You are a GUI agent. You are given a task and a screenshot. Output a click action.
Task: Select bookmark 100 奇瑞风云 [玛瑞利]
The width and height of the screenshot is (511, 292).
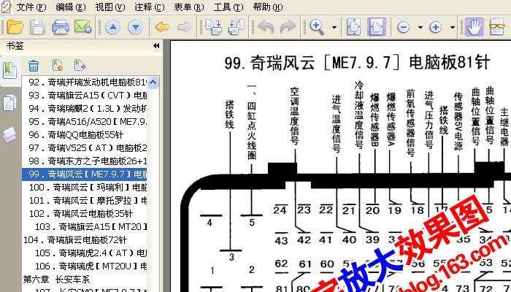pyautogui.click(x=88, y=188)
